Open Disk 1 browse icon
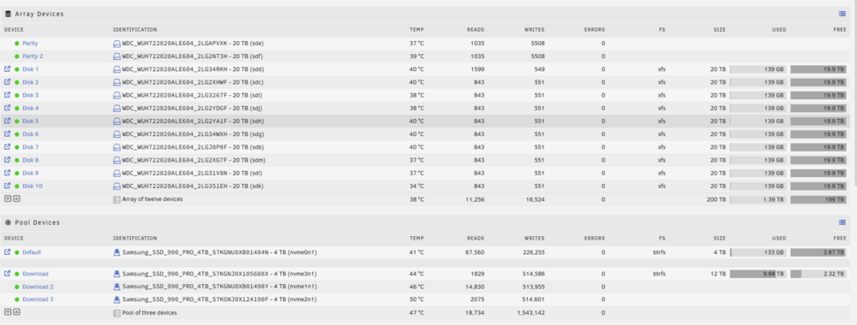Viewport: 857px width, 325px height. 7,69
